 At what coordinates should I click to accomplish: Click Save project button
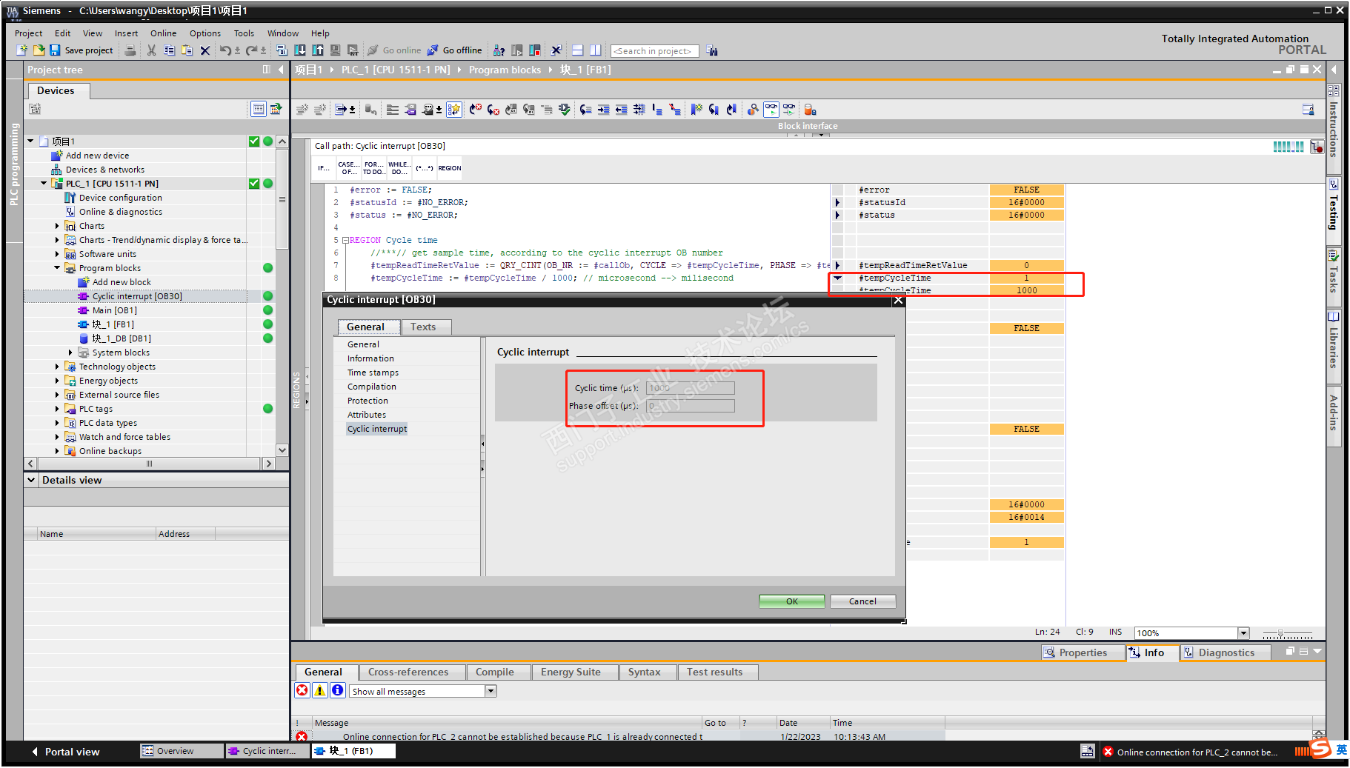coord(82,50)
